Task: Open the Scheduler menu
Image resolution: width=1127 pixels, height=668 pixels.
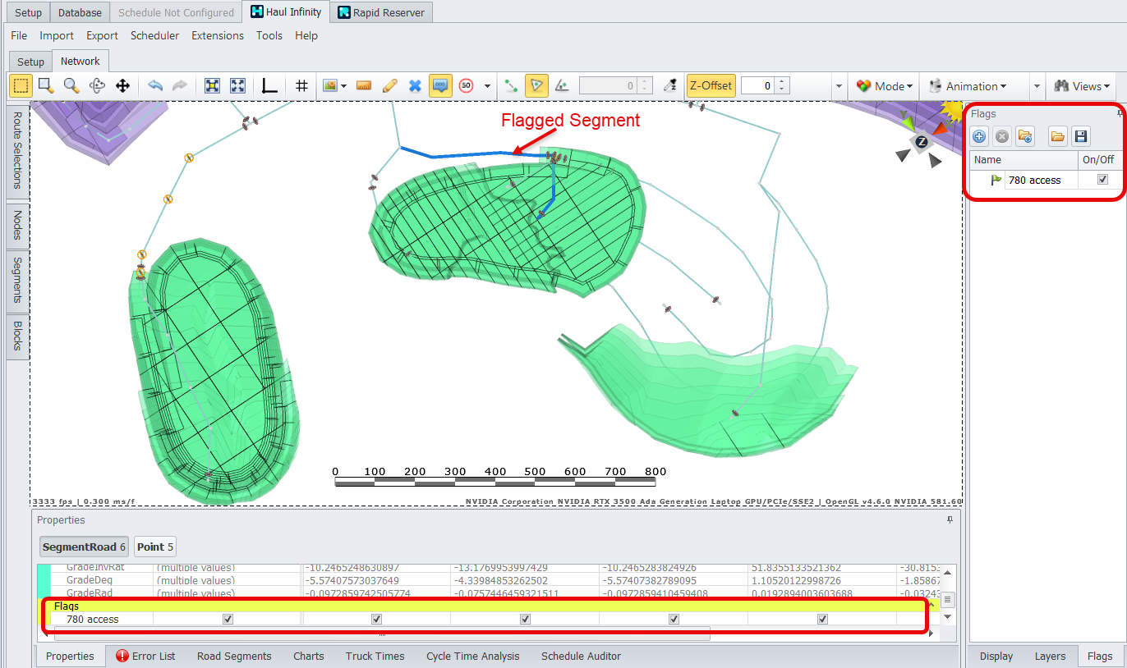Action: click(x=154, y=35)
